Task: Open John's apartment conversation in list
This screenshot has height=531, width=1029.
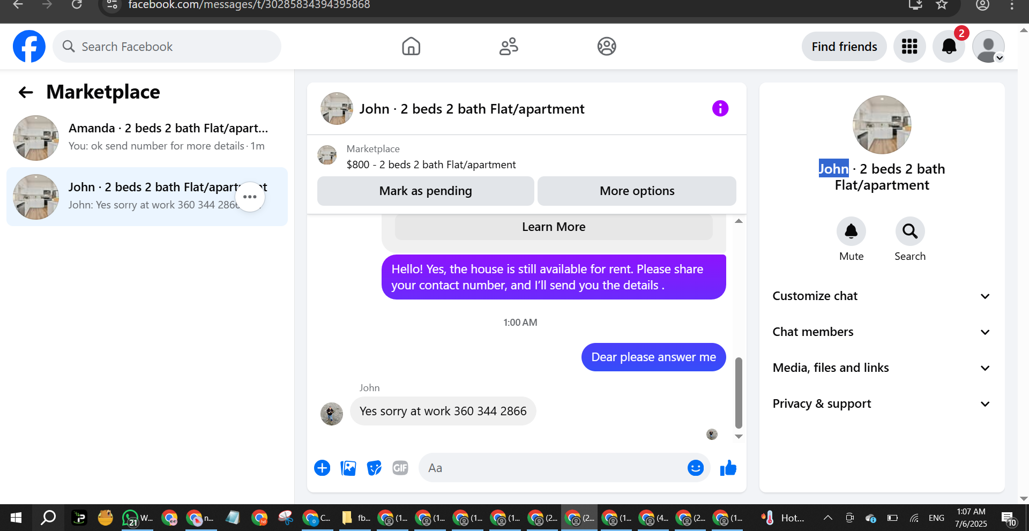Action: click(147, 197)
